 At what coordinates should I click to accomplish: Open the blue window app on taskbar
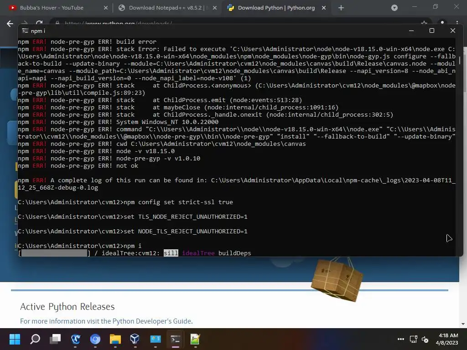tap(155, 339)
